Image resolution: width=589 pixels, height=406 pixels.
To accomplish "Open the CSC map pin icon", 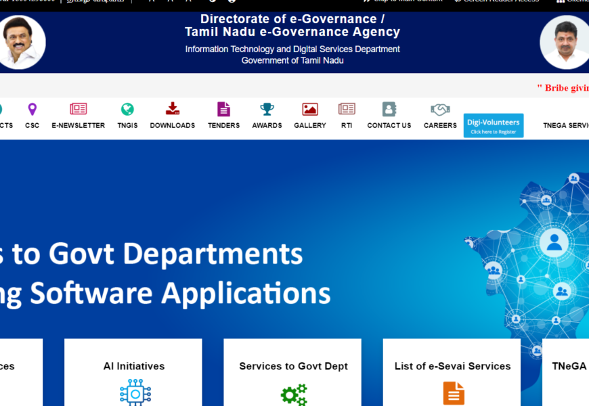I will click(32, 110).
